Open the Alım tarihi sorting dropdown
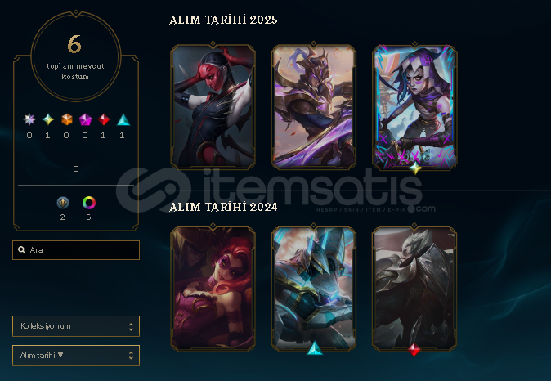Screen dimensions: 551x381 coord(76,356)
